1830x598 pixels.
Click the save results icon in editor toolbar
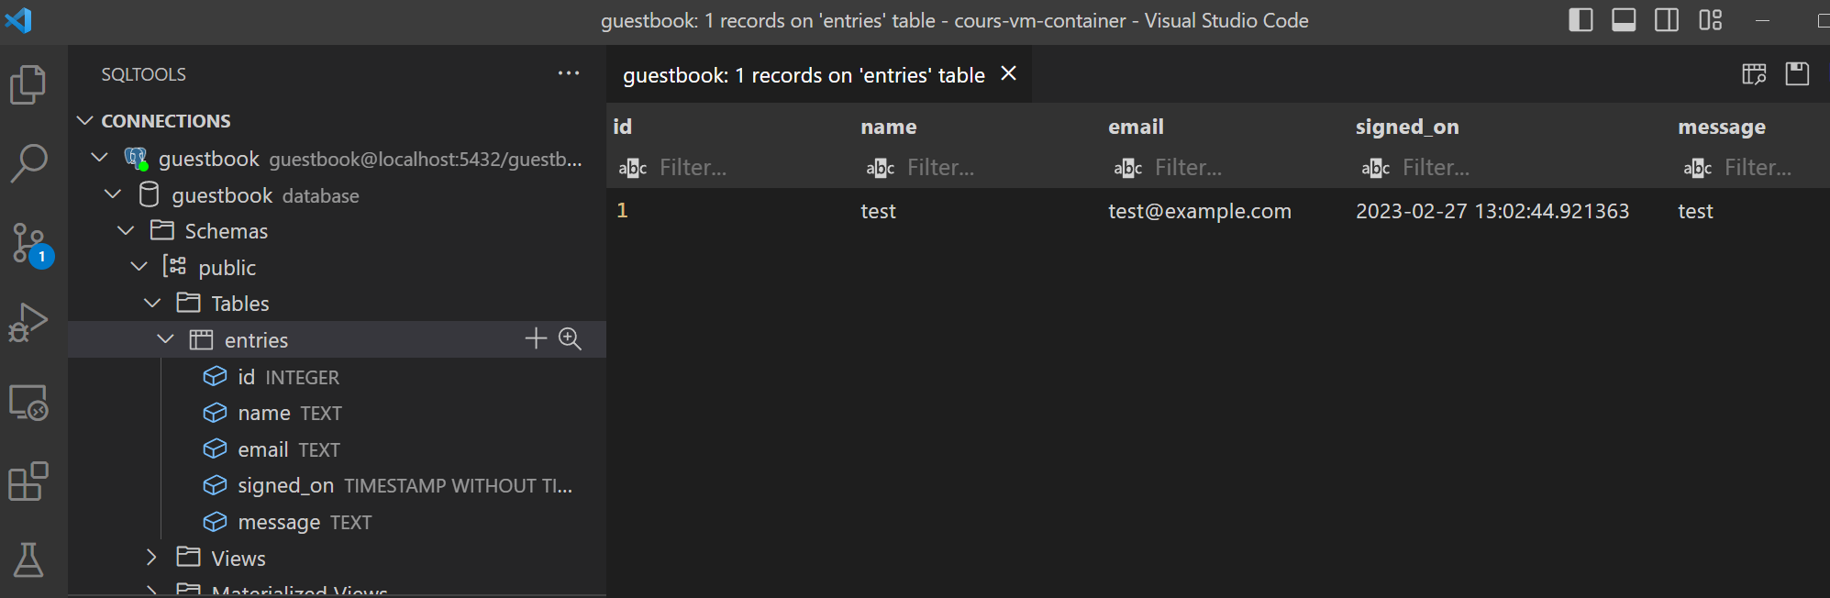1797,74
